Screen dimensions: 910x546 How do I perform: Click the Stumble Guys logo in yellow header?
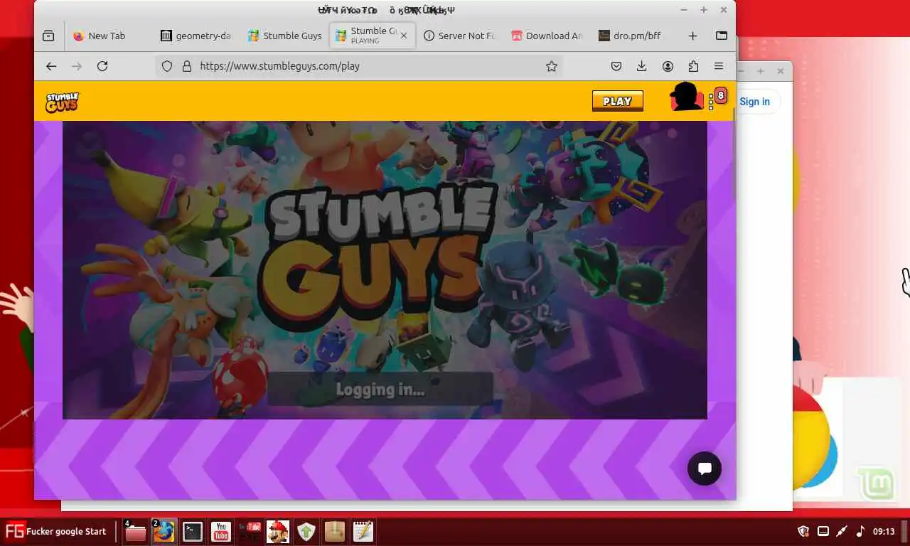tap(63, 102)
